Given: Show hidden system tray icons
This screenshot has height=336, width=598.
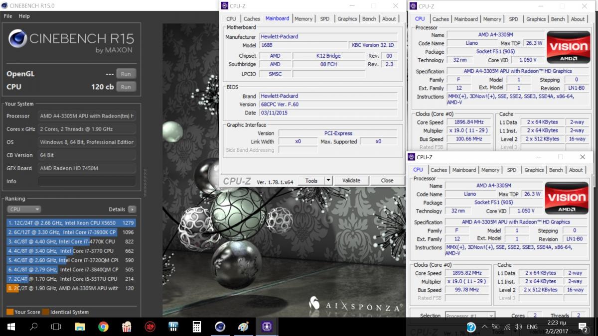Looking at the screenshot, I should click(484, 327).
